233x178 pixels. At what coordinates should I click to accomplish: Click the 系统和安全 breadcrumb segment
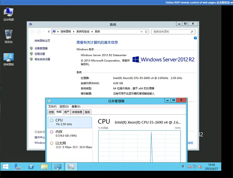(83, 32)
